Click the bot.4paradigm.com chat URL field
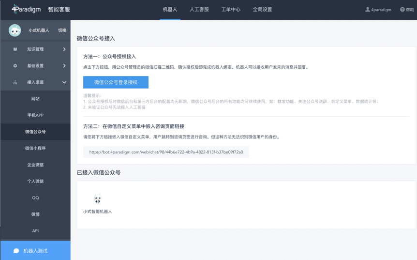 [x=166, y=152]
